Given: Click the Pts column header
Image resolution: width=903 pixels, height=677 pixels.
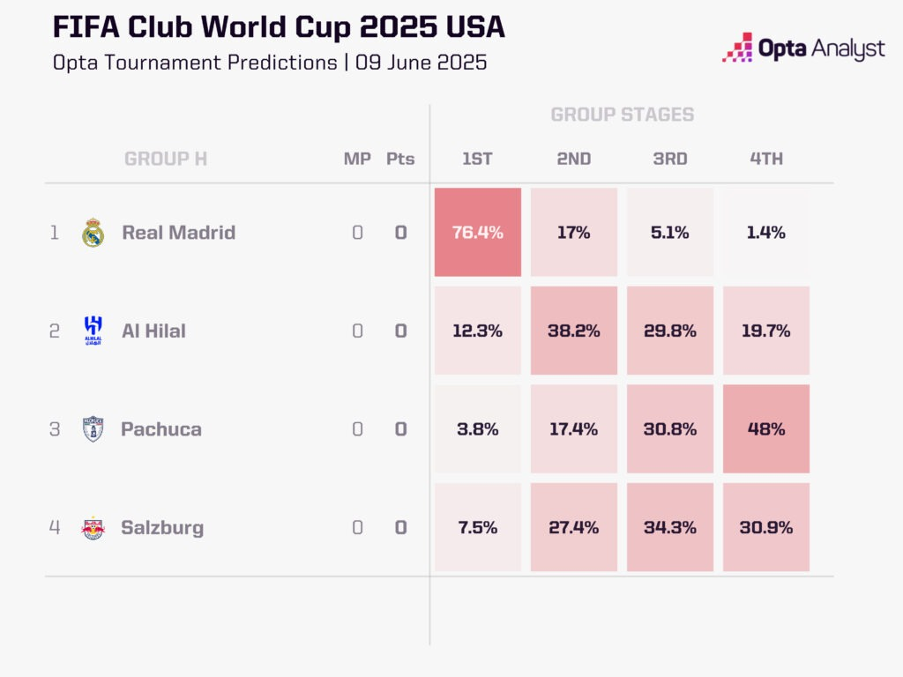Looking at the screenshot, I should pyautogui.click(x=400, y=159).
